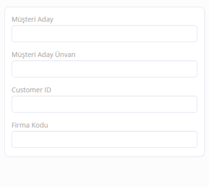Focus the field for the company code

pyautogui.click(x=104, y=139)
